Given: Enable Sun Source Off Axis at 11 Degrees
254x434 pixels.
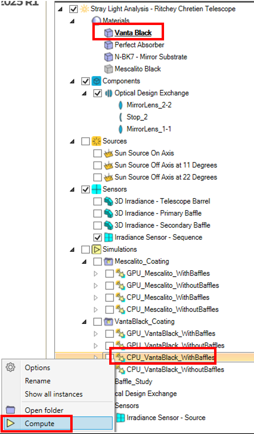Looking at the screenshot, I should [97, 166].
